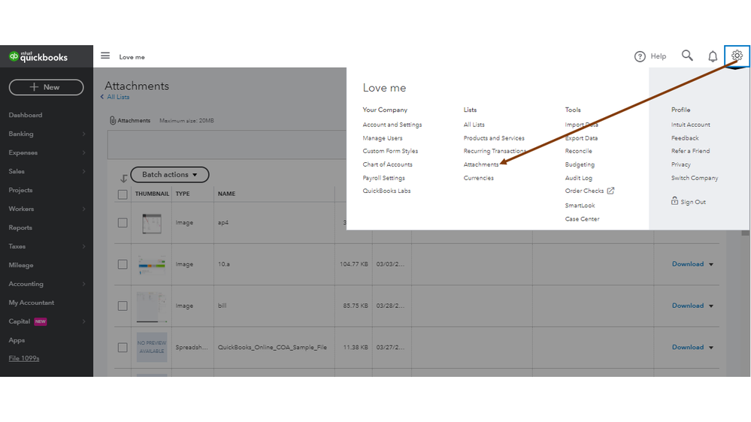Viewport: 751px width, 422px height.
Task: Expand the Workers sidebar chevron
Action: coord(83,209)
